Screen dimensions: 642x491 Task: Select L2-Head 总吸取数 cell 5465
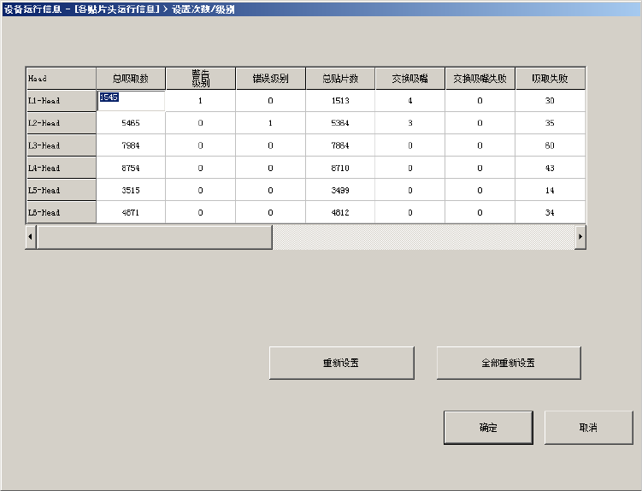click(x=131, y=123)
